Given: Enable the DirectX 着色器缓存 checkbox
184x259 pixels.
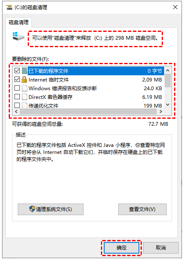Looking at the screenshot, I should coord(17,97).
